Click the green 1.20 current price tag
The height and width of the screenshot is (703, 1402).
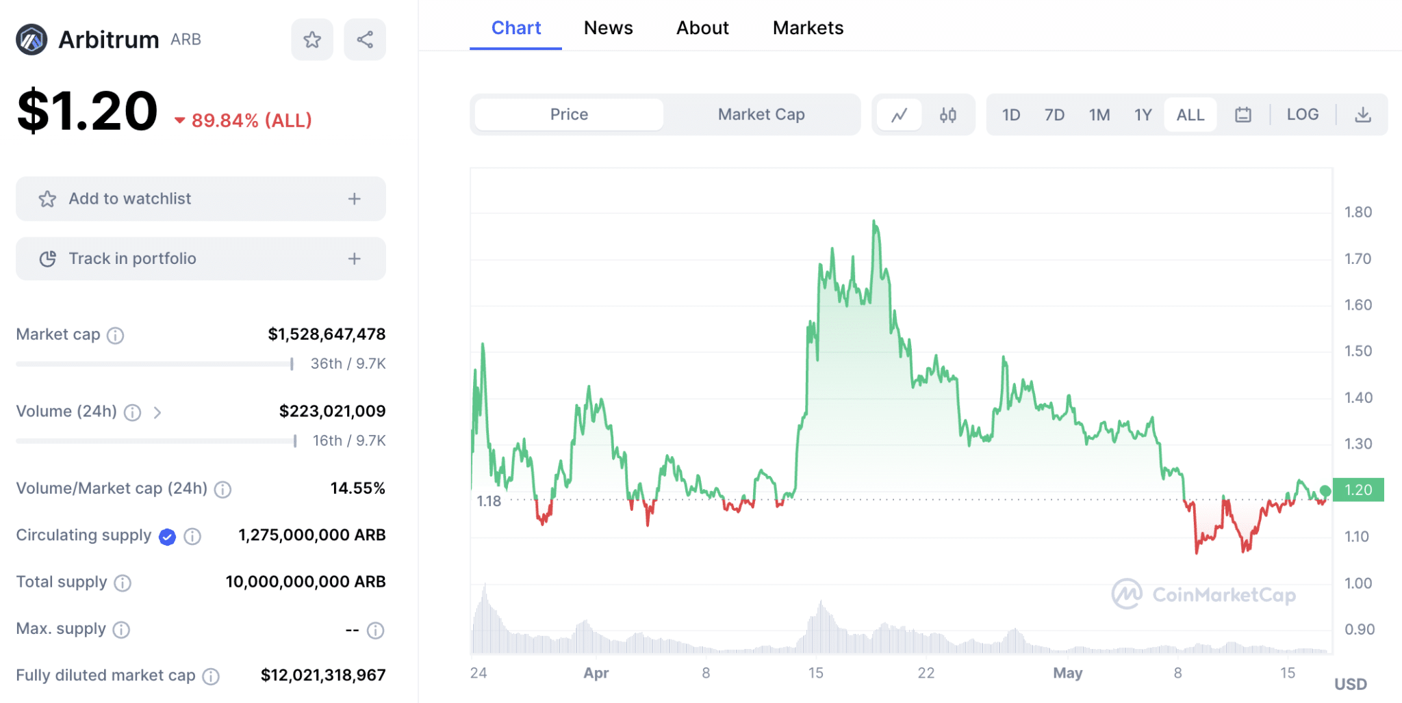coord(1358,490)
